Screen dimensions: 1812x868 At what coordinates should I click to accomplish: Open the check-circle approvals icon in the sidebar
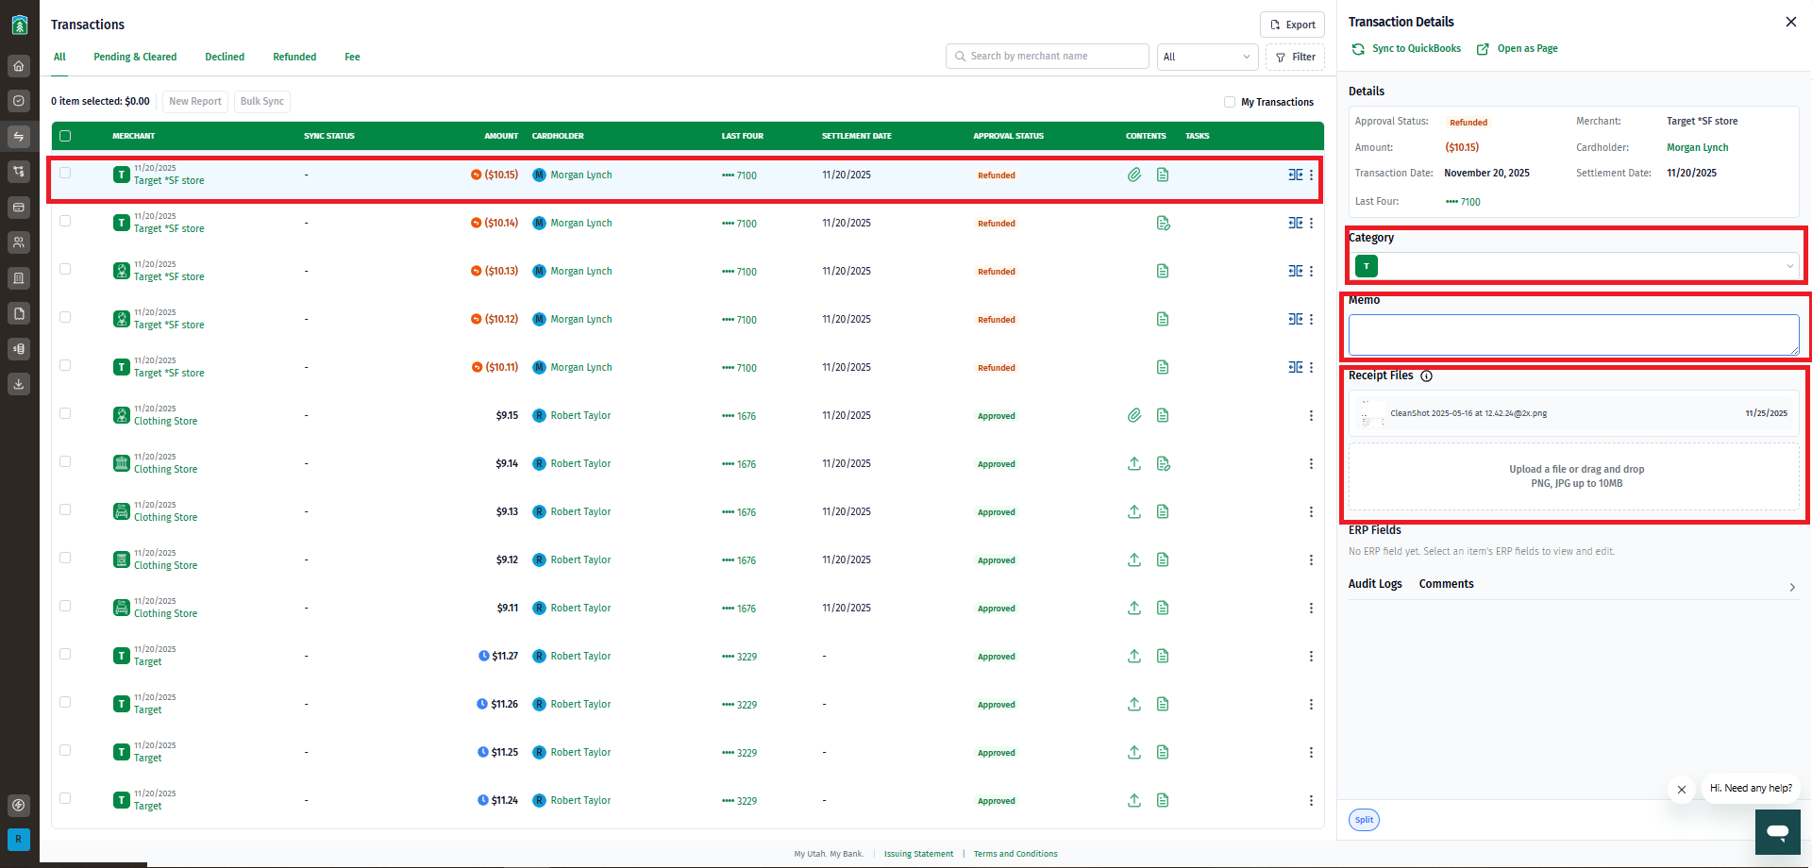click(x=19, y=101)
